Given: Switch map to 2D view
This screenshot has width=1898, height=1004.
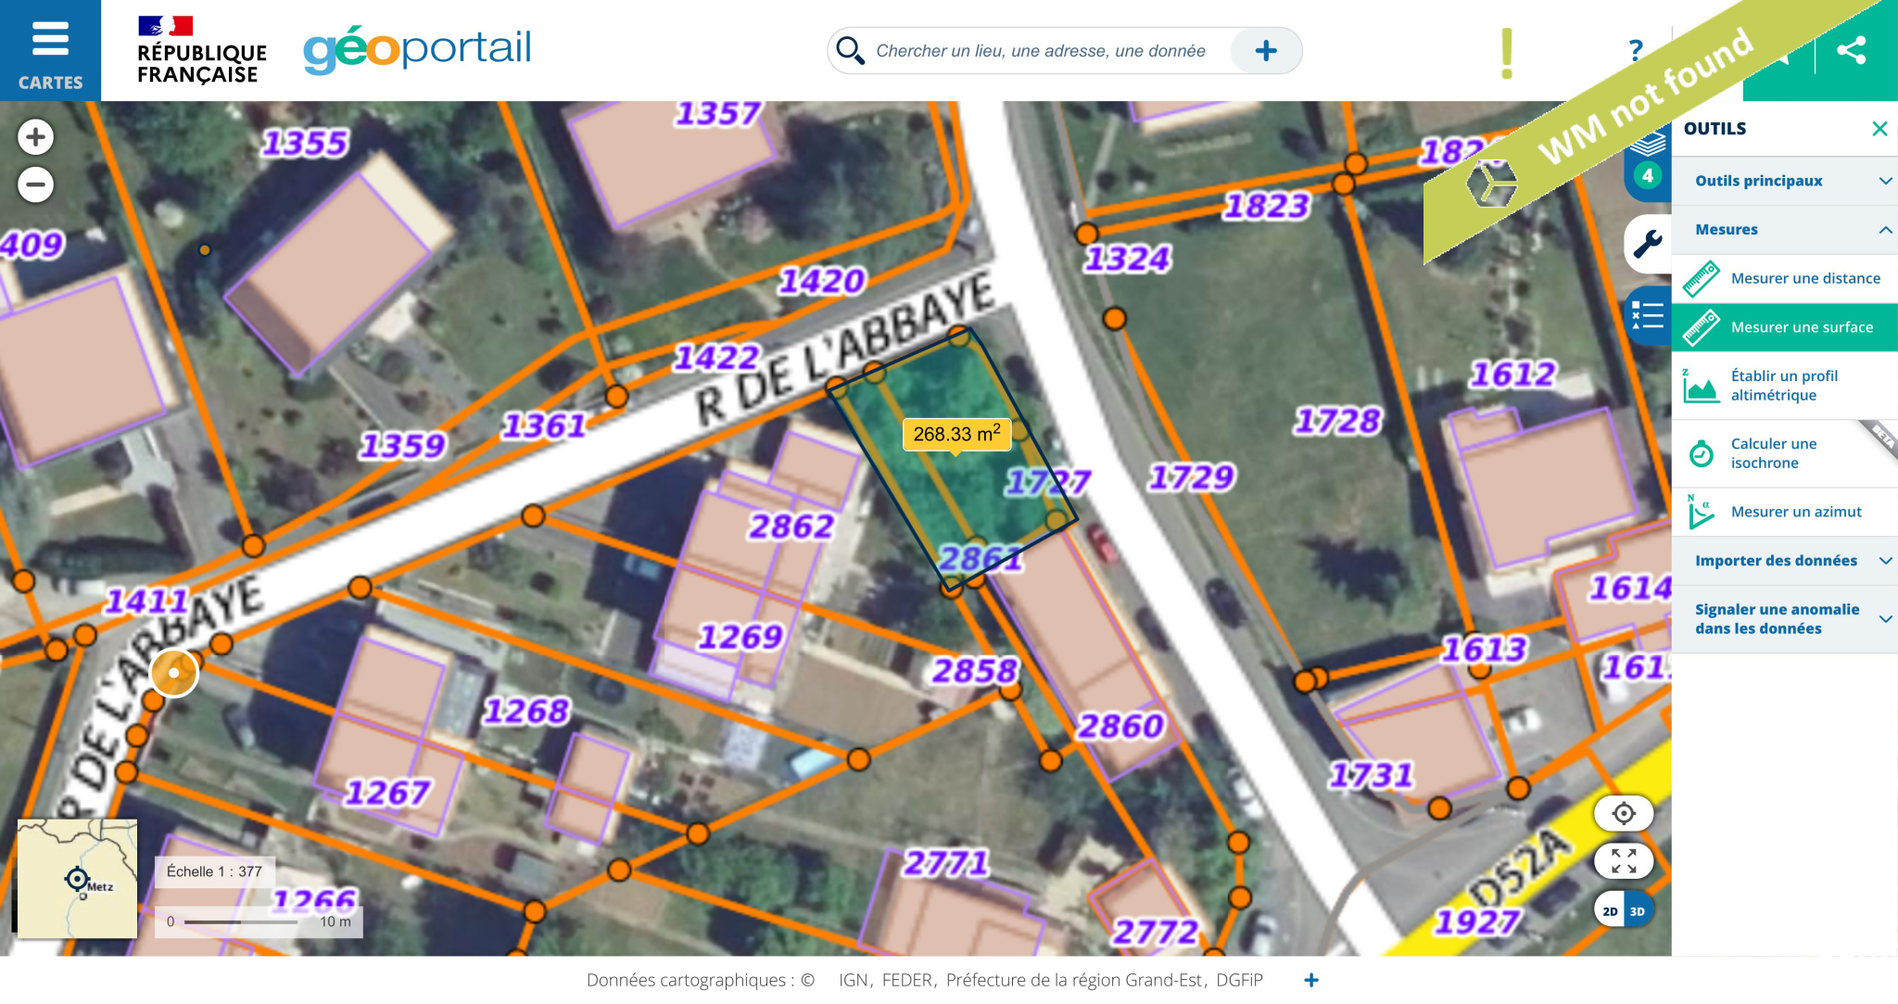Looking at the screenshot, I should coord(1610,911).
